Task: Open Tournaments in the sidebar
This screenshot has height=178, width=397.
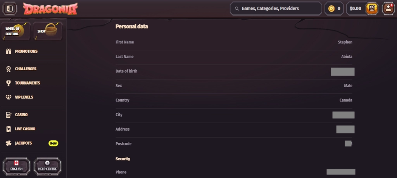Action: [28, 83]
